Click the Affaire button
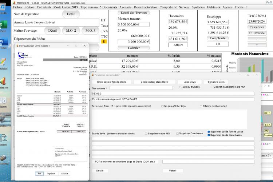This screenshot has height=182, width=273. pos(178,45)
